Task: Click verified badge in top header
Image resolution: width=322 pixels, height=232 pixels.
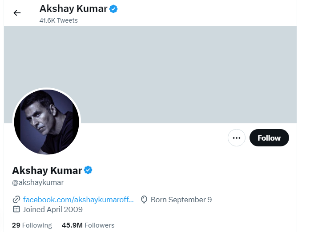Action: point(113,8)
